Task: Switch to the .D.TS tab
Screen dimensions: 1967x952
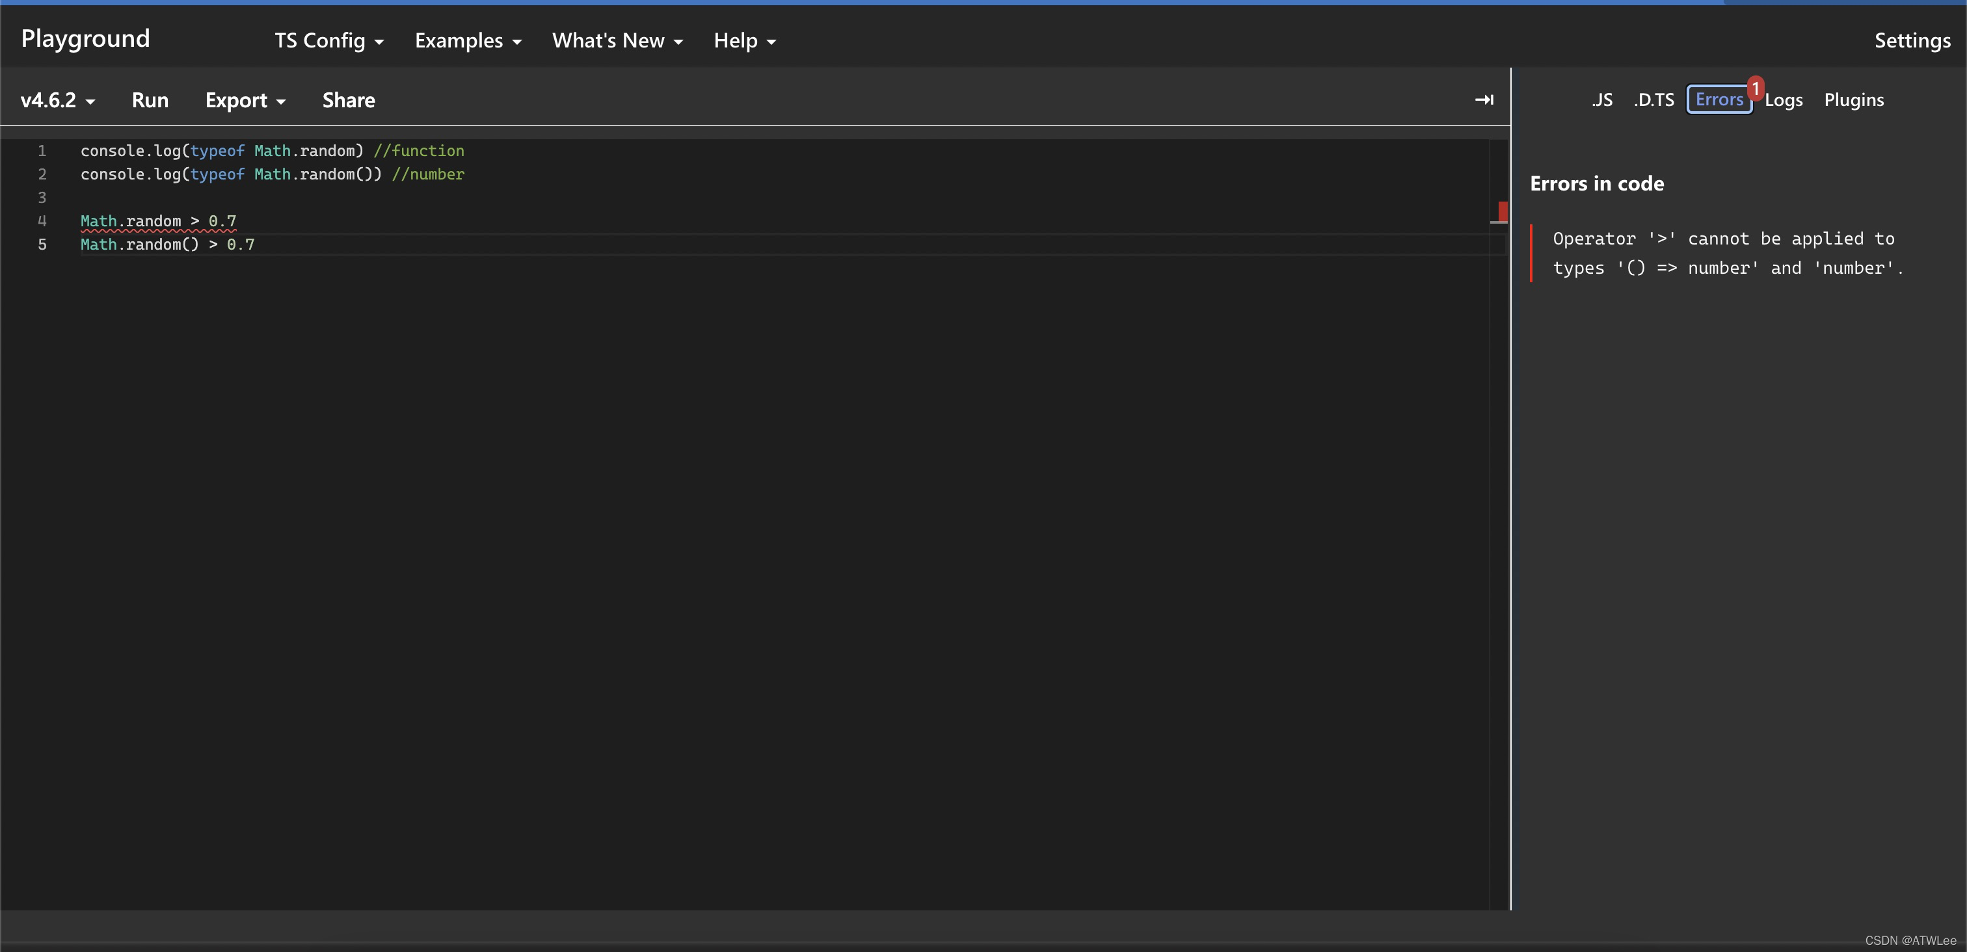Action: click(1653, 100)
